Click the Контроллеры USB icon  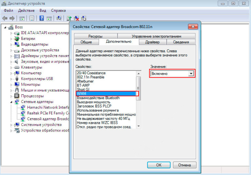click(x=17, y=79)
